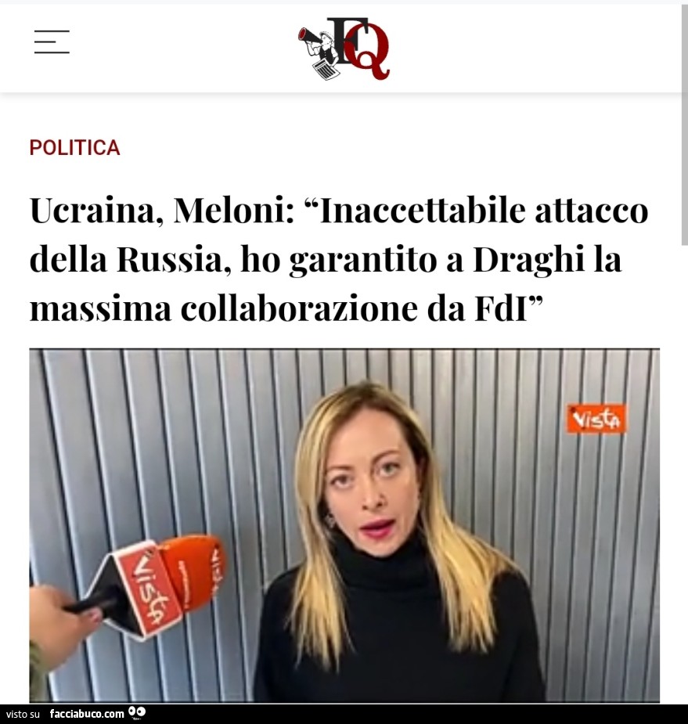Click the article video thumbnail of the woman

344,525
